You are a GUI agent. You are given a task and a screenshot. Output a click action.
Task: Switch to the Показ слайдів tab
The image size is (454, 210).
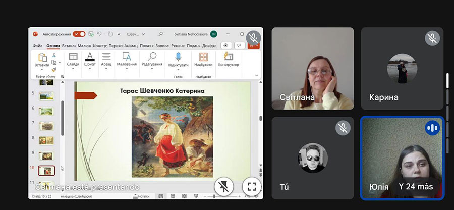point(146,46)
